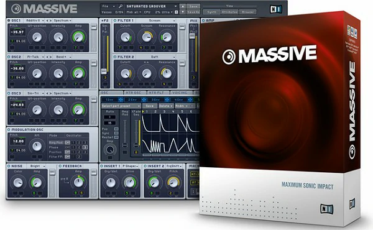Click the Amp Mod slider handle
Viewport: 373px width, 230px height.
point(125,145)
